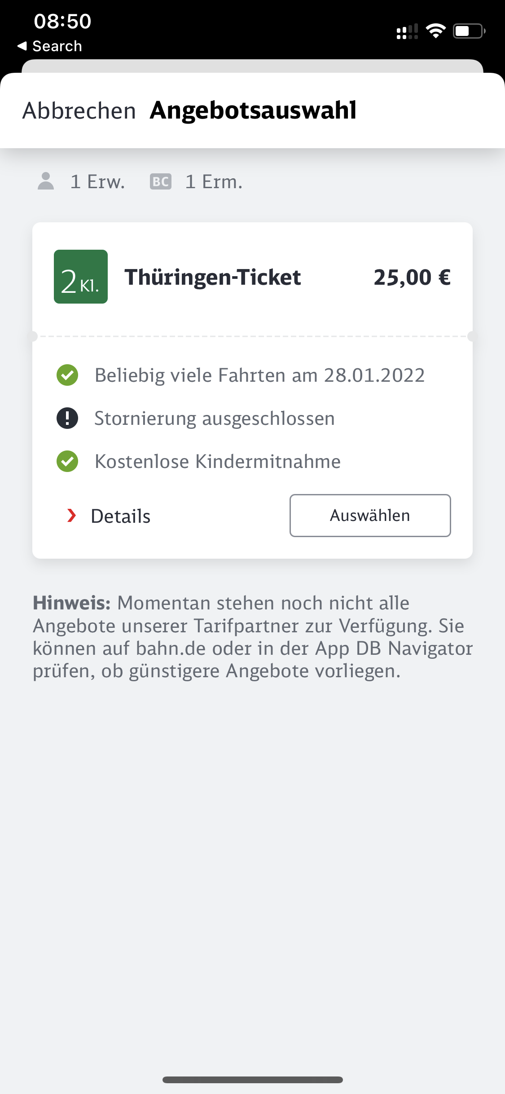This screenshot has width=505, height=1094.
Task: Tap the cancellation excluded warning icon
Action: click(67, 419)
